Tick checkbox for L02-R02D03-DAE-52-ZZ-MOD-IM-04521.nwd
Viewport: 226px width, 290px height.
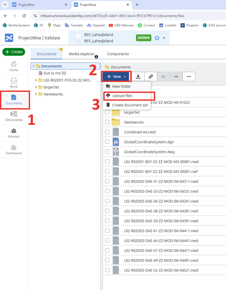point(107,270)
